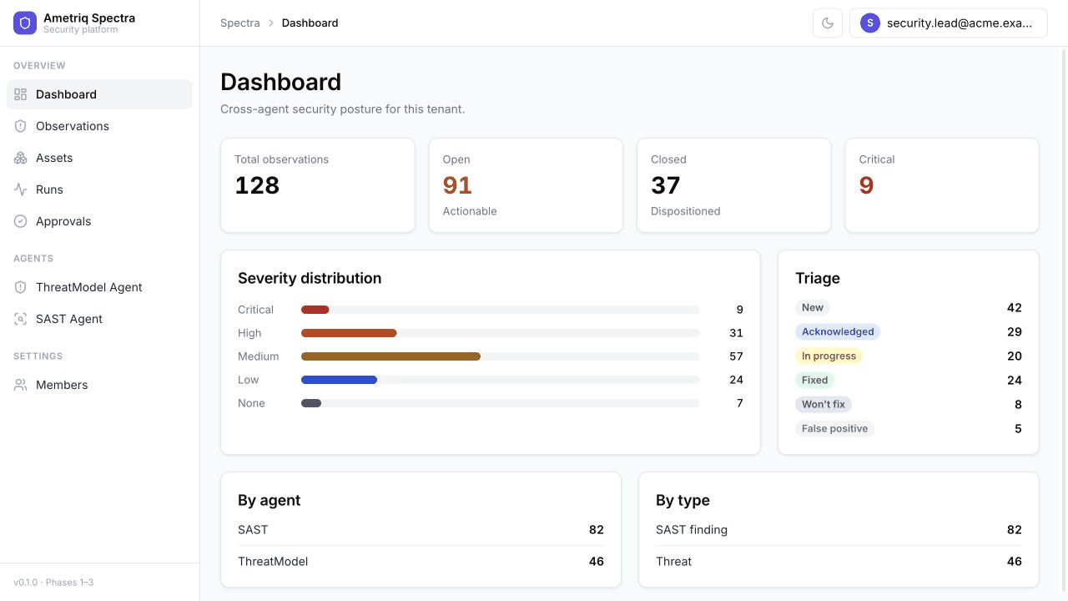Toggle dark mode with the moon button
1068x601 pixels.
828,23
